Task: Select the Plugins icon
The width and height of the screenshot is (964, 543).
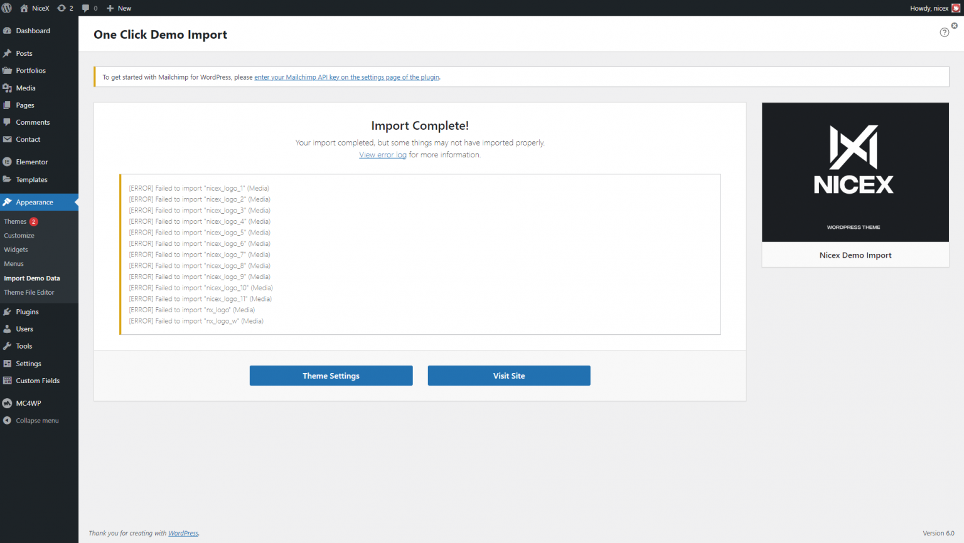Action: pyautogui.click(x=9, y=312)
